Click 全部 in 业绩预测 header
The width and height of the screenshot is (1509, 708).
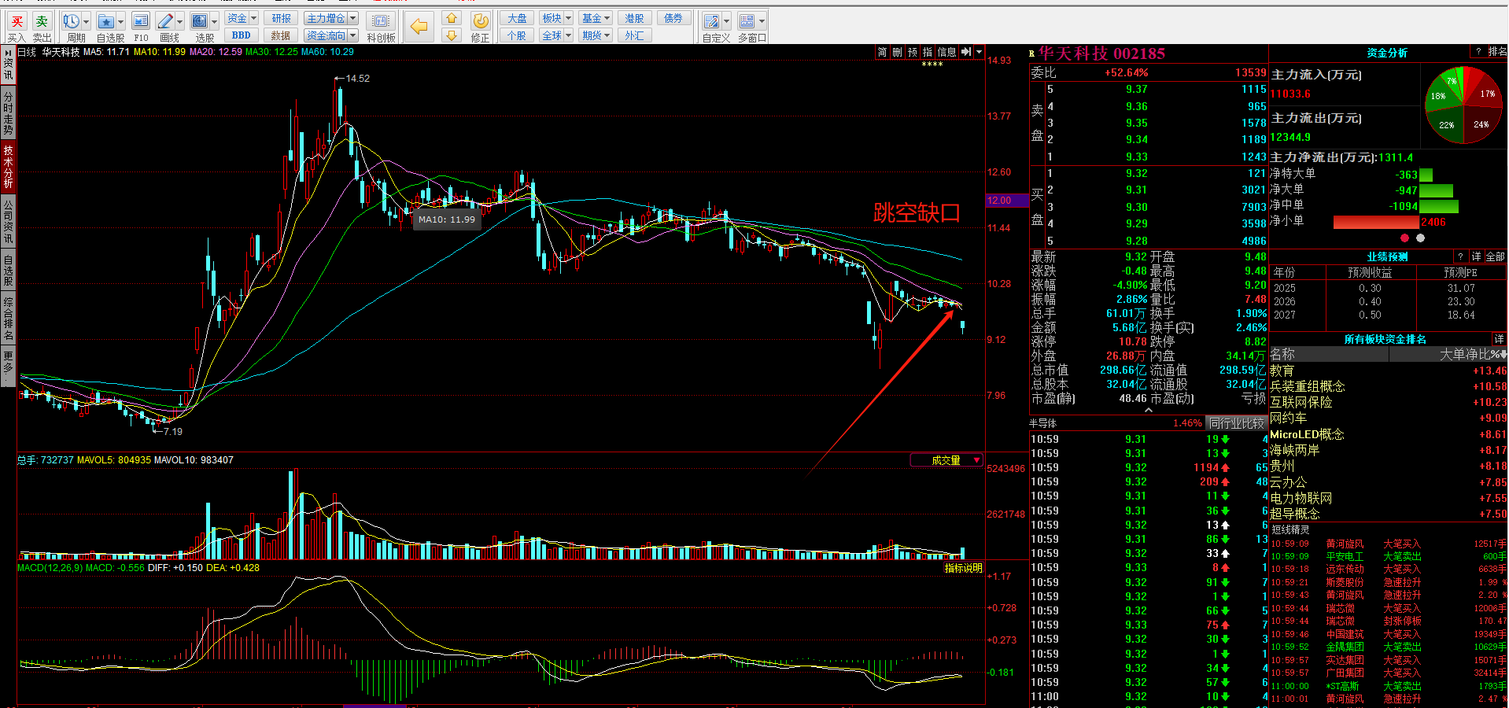coord(1495,256)
